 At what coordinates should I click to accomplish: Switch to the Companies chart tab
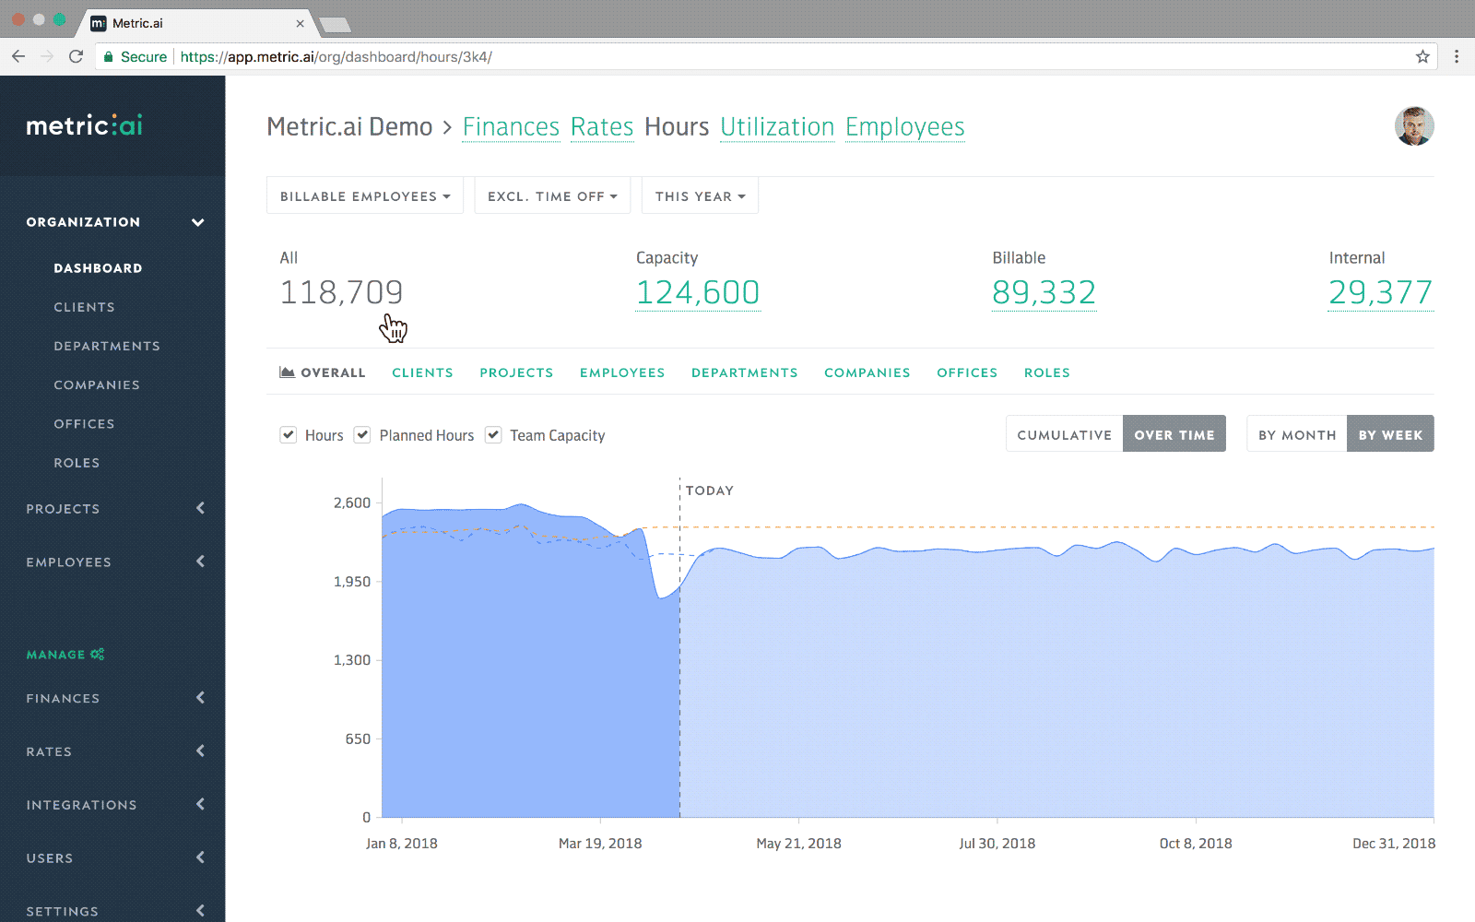click(867, 372)
